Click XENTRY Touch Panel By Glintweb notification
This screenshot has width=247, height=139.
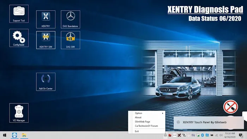[x=209, y=122]
